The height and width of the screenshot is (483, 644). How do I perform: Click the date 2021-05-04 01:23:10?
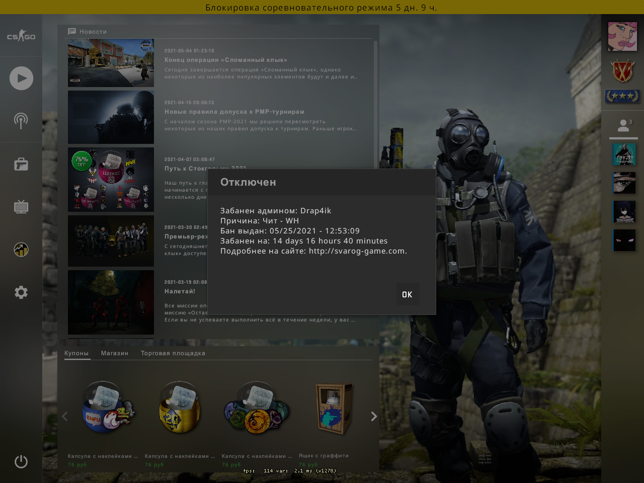coord(189,51)
